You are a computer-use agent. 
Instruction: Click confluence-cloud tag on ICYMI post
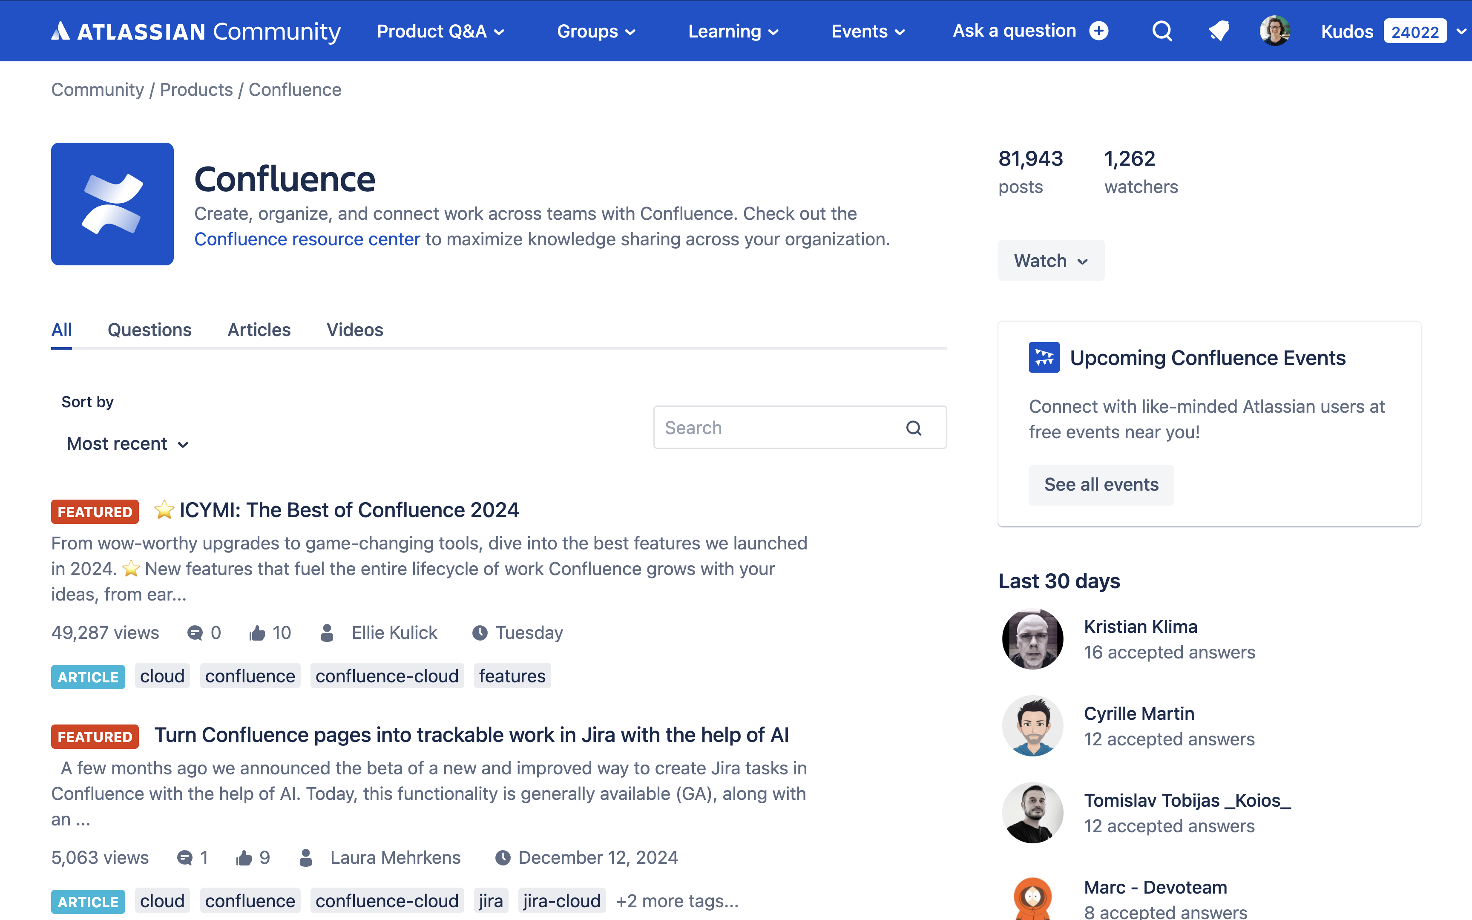[x=387, y=676]
